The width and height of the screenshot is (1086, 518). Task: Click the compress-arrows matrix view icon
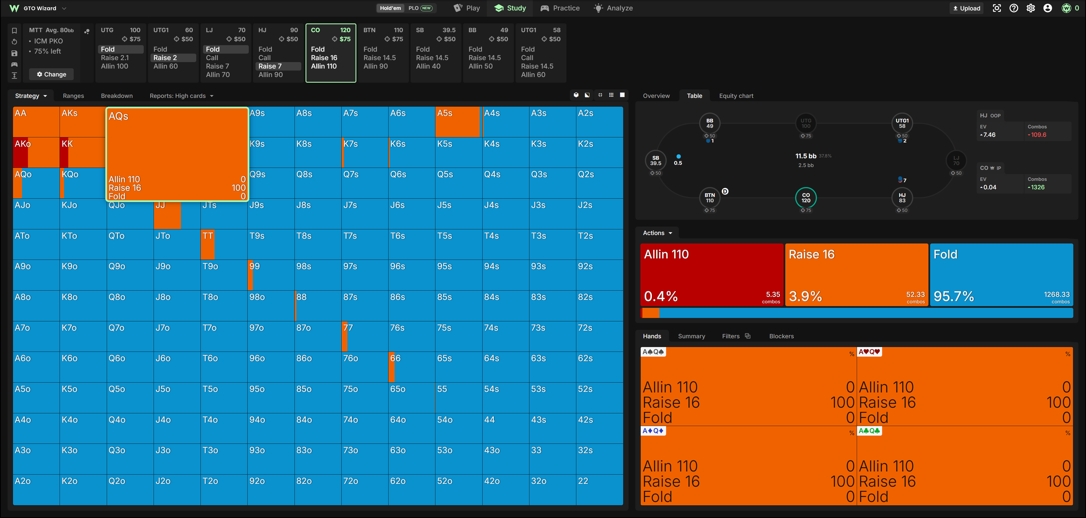[600, 95]
